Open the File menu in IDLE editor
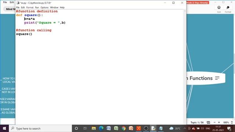Viewport: 235px width, 132px height. click(18, 7)
